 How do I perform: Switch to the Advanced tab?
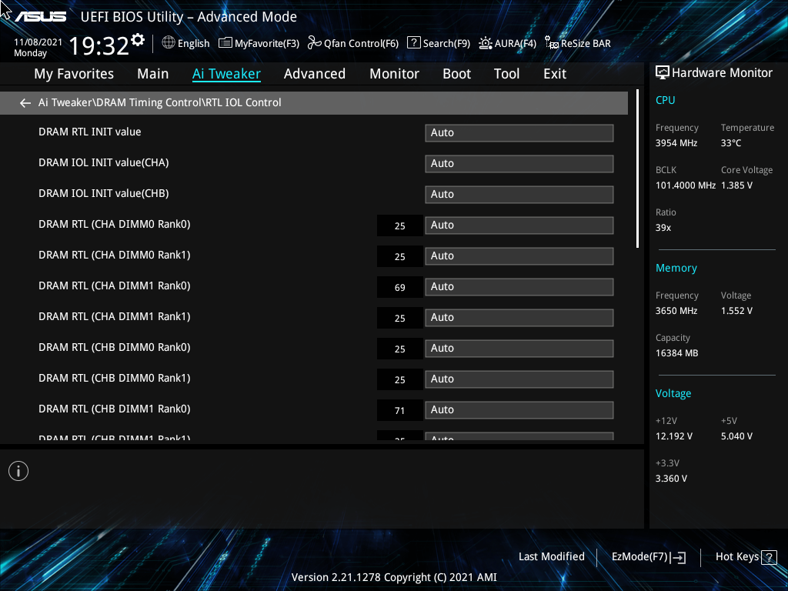click(x=315, y=74)
